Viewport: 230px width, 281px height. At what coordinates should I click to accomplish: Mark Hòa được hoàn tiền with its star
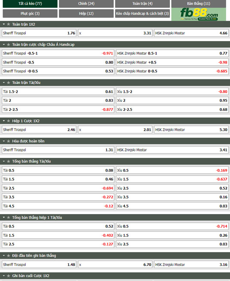(9, 141)
